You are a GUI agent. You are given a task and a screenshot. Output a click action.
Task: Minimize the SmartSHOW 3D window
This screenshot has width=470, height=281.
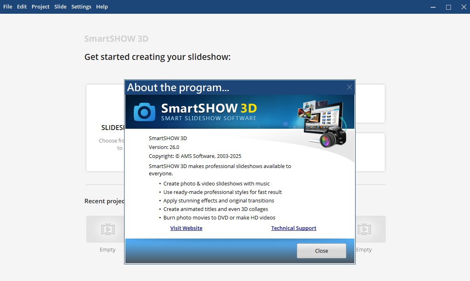433,7
